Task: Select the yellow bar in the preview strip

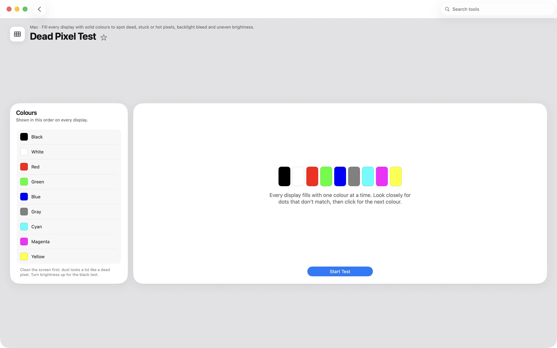Action: (x=396, y=176)
